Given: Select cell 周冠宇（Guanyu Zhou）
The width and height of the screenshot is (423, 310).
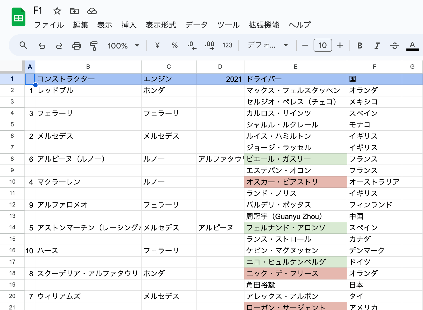Looking at the screenshot, I should coord(296,216).
